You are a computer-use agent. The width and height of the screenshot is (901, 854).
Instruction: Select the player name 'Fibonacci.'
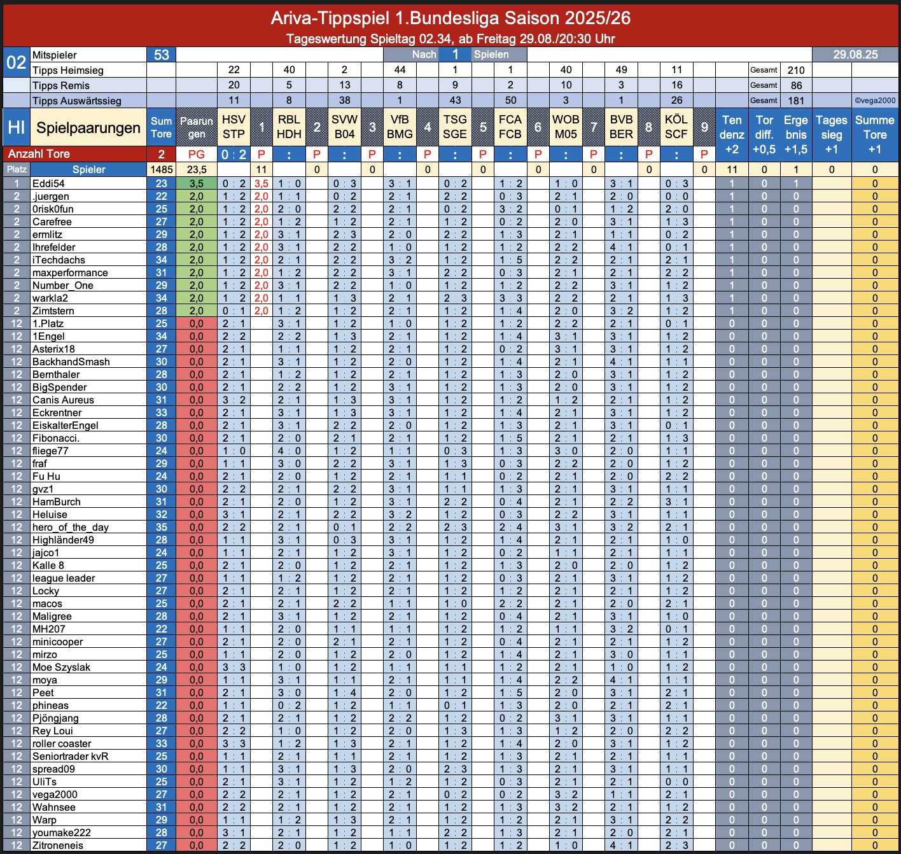(x=55, y=438)
